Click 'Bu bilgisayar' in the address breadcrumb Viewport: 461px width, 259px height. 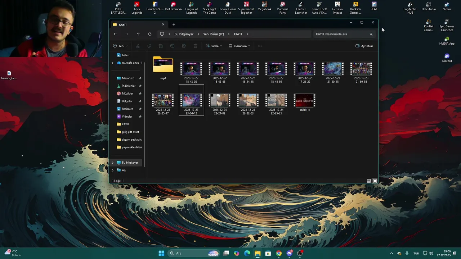click(x=184, y=34)
